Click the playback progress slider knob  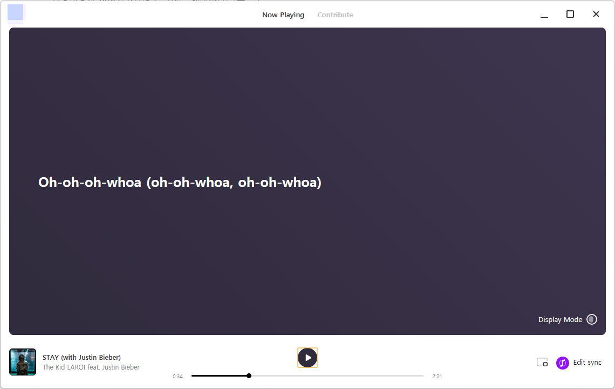tap(249, 376)
